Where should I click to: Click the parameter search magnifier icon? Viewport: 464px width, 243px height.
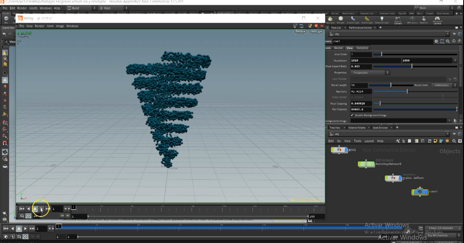[448, 41]
